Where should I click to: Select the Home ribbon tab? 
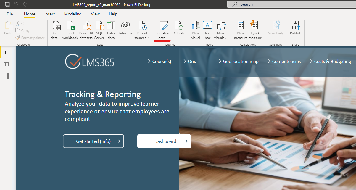coord(30,14)
